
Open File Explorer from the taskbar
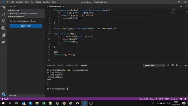point(37,103)
